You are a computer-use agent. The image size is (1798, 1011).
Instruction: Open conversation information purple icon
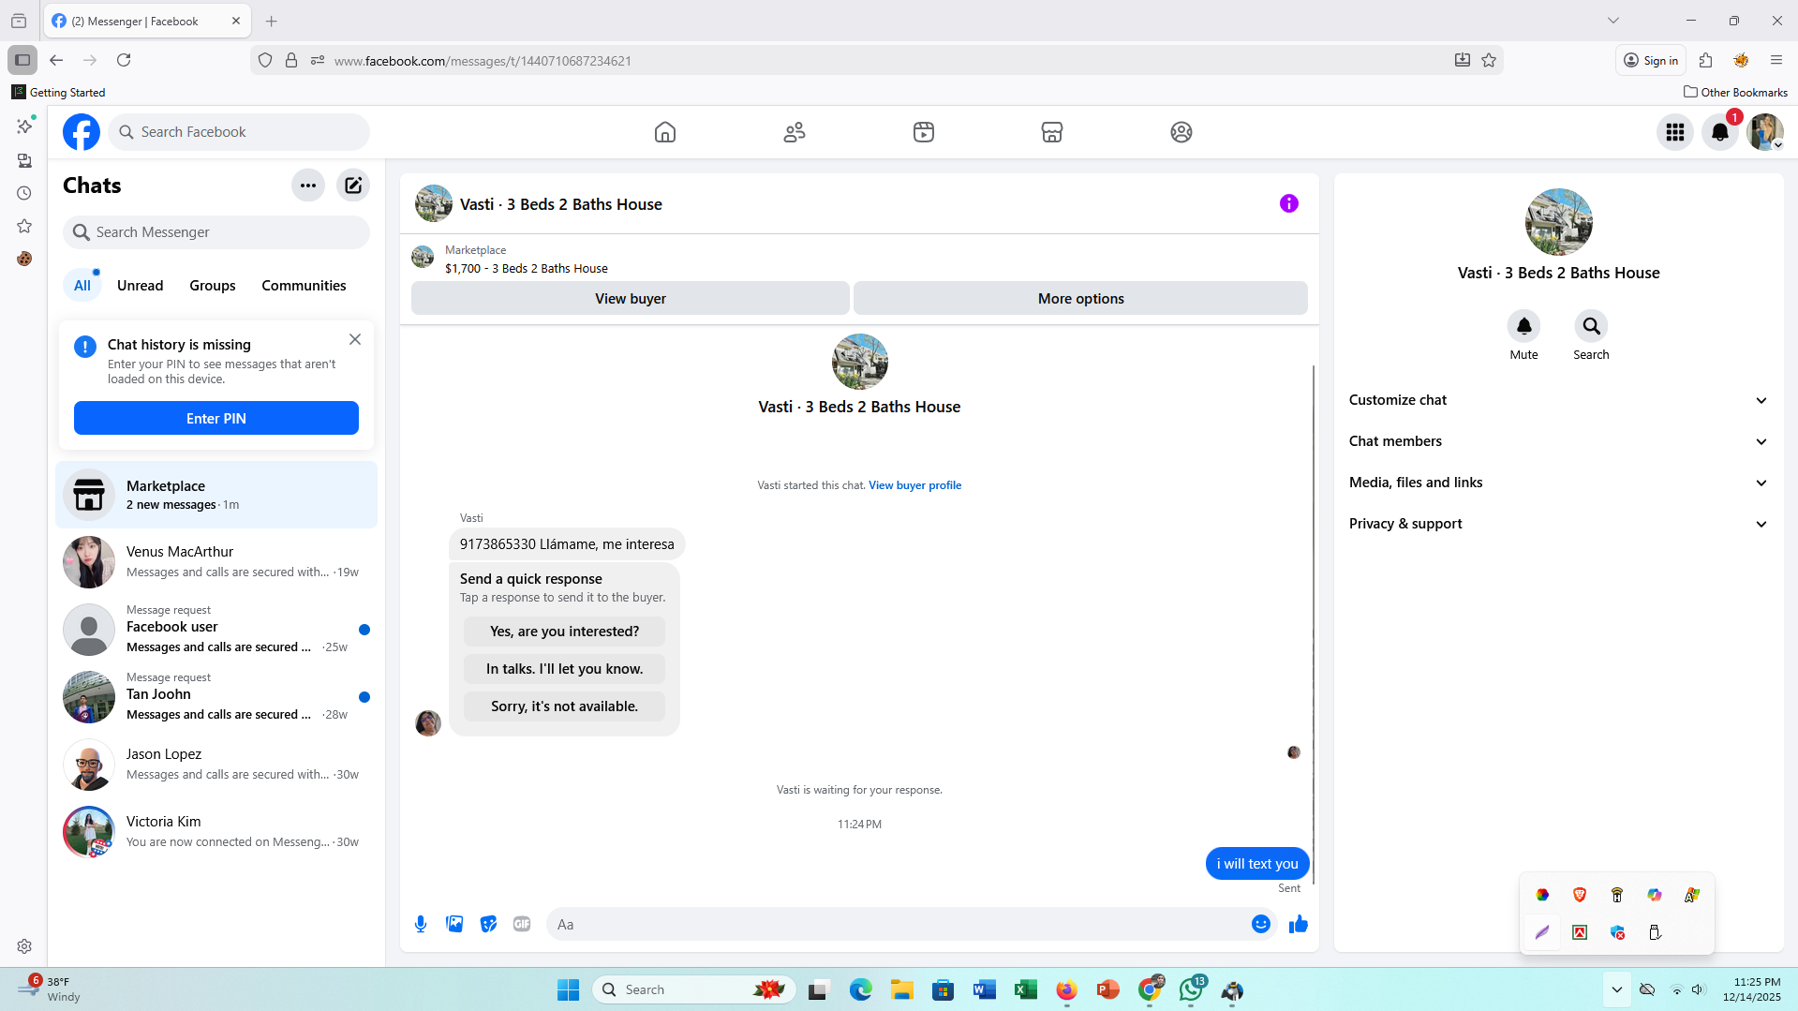point(1289,203)
